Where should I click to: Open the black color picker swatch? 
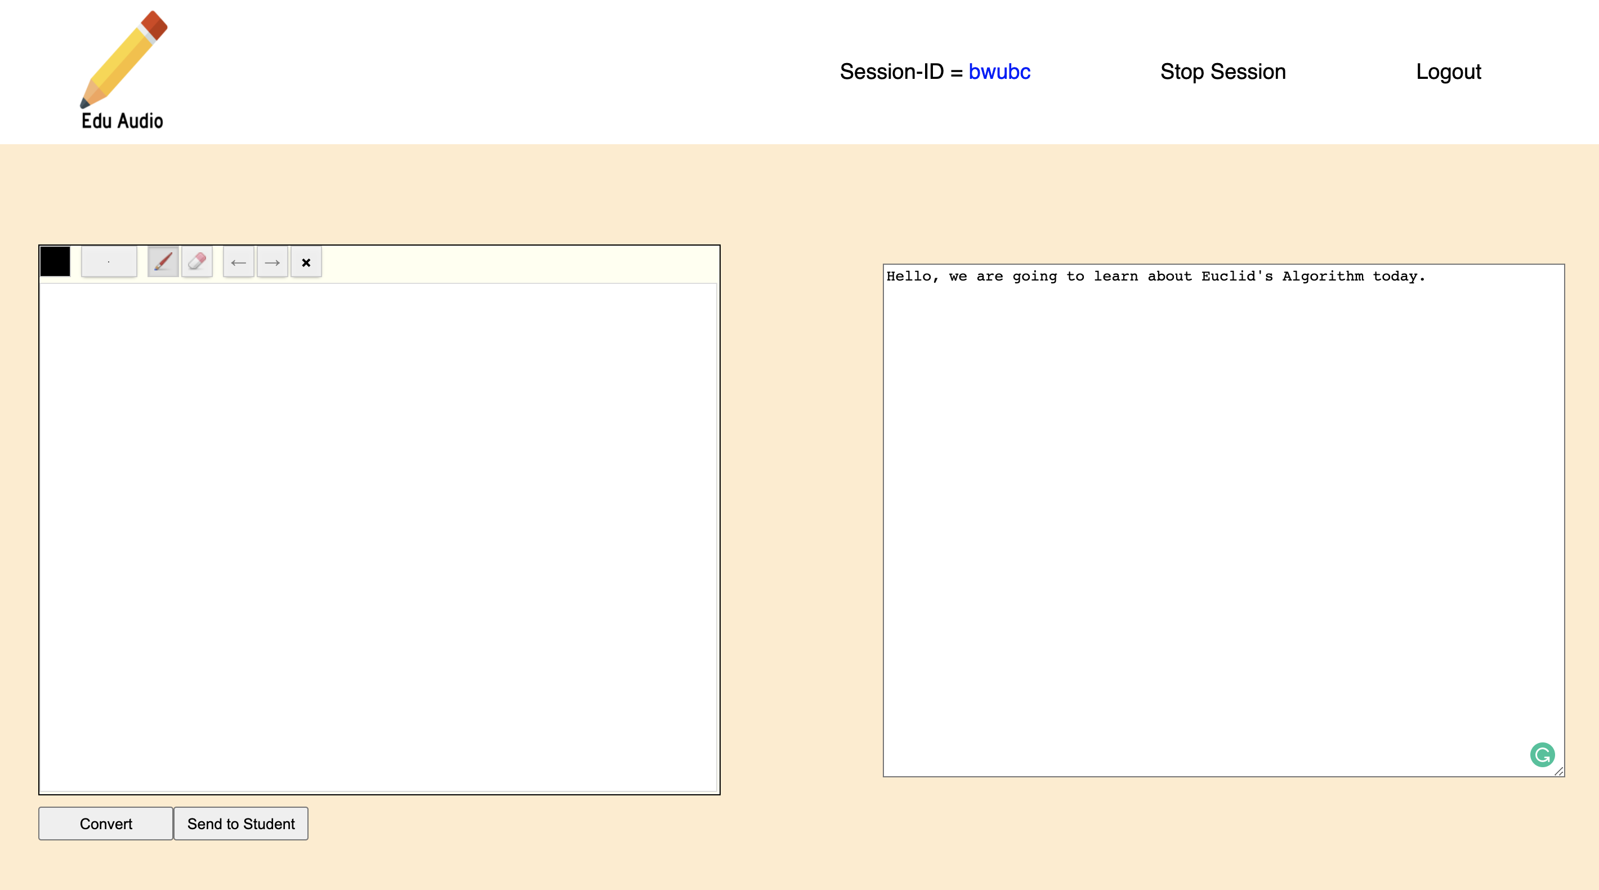(x=55, y=261)
